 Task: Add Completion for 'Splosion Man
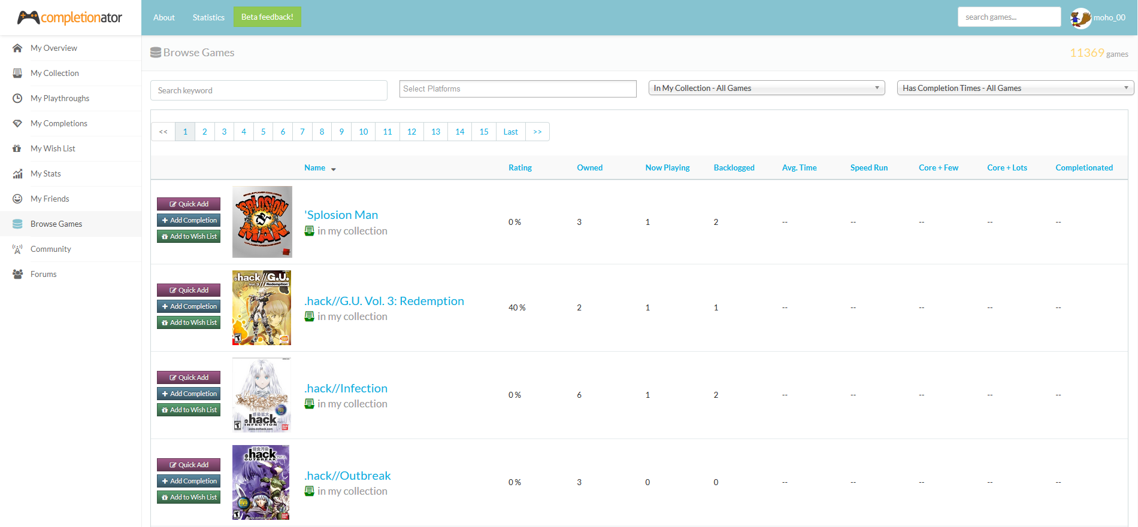(x=189, y=220)
